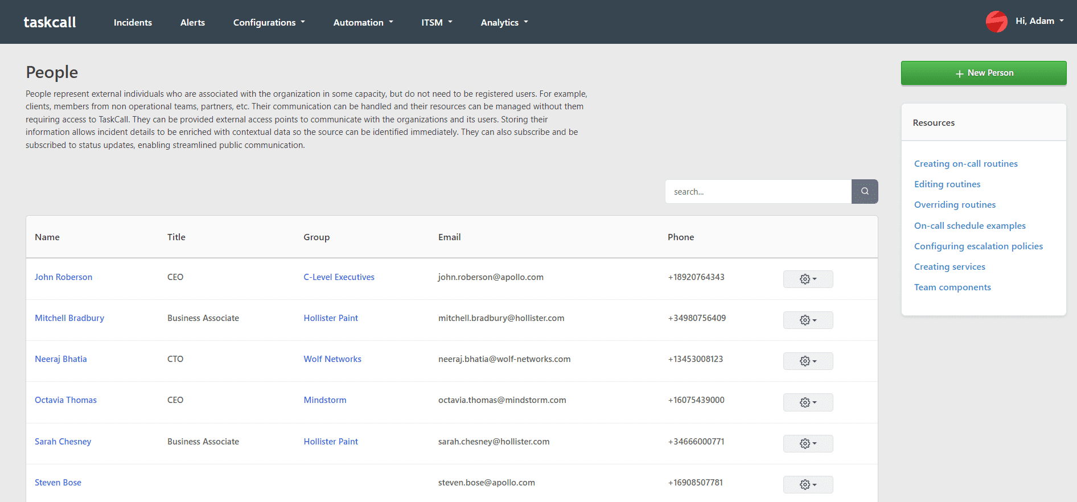This screenshot has height=502, width=1077.
Task: Click into the search input field
Action: pos(758,191)
